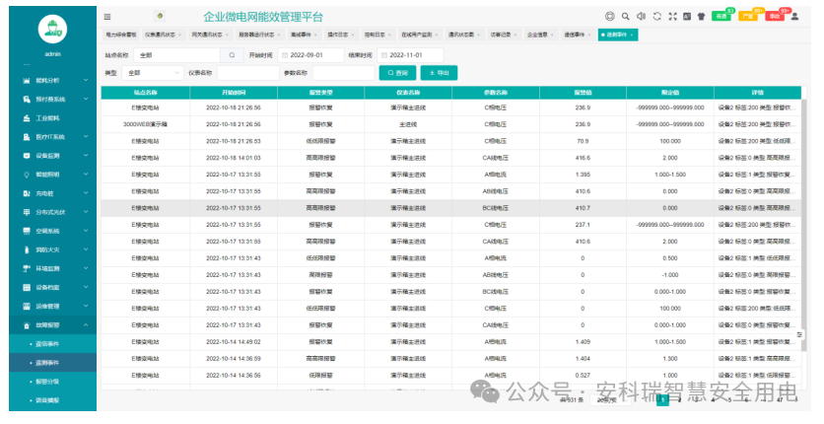Click the magnifier search icon in the header
Viewport: 824px width, 424px height.
coord(625,17)
